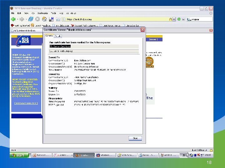Click the toolbar icon left of the address bar
This screenshot has height=168, width=225.
coord(58,19)
